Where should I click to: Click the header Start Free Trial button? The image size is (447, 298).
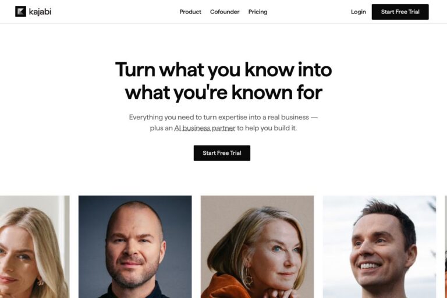pos(400,12)
